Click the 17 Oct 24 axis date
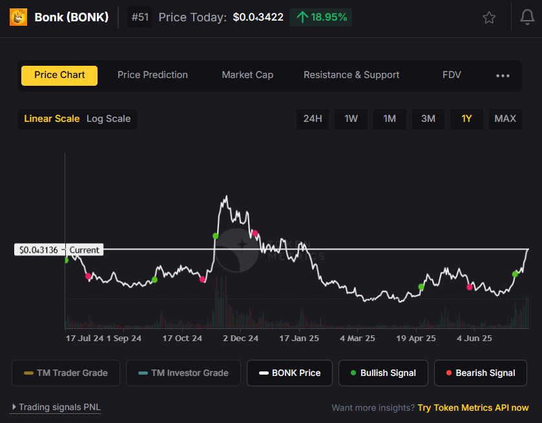 tap(182, 339)
